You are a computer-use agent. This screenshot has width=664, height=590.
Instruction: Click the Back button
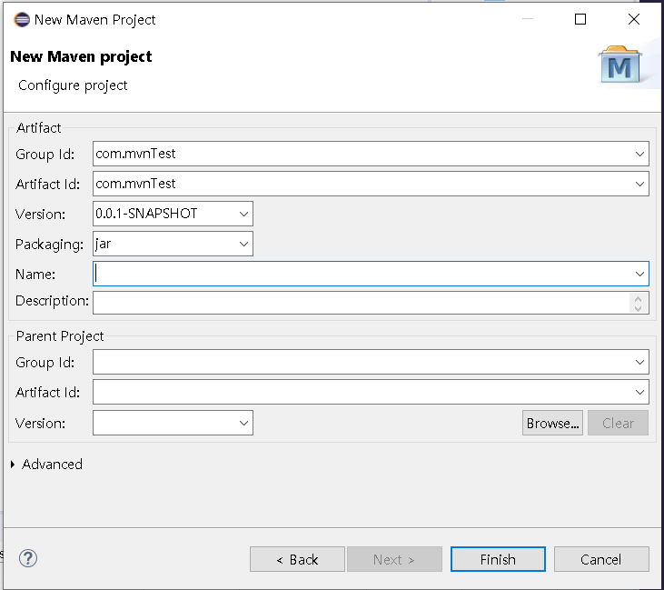(297, 559)
